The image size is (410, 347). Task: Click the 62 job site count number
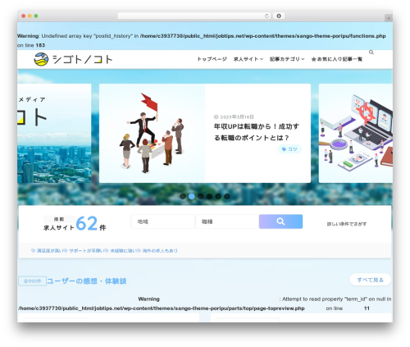coord(87,223)
